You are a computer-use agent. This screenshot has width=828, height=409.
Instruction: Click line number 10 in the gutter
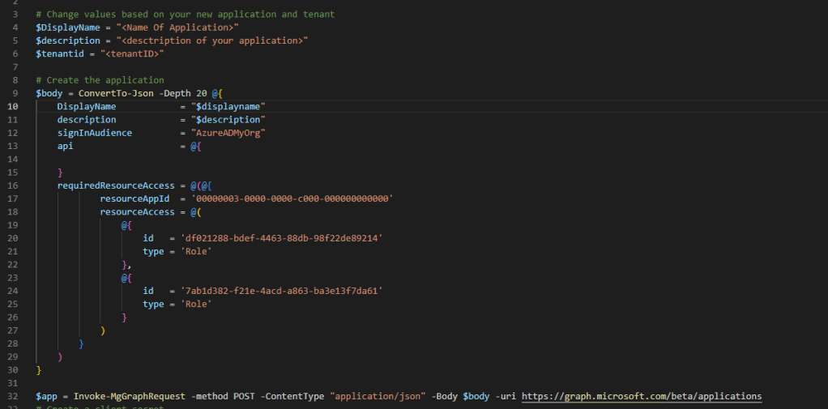(14, 107)
